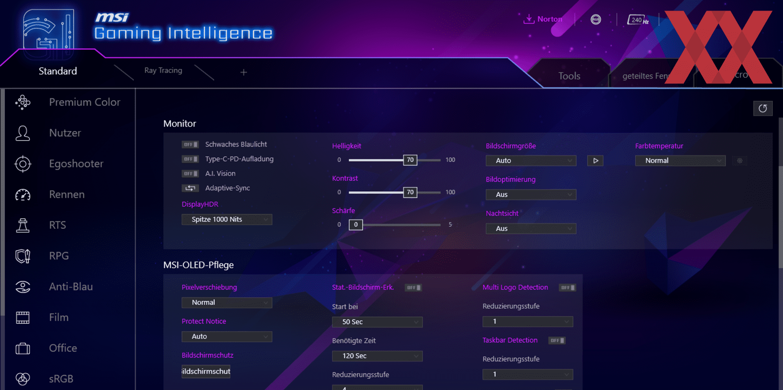Open DisplayHDR dropdown showing Spitze 1000 Nits
Screen dimensions: 783x390
pos(227,219)
